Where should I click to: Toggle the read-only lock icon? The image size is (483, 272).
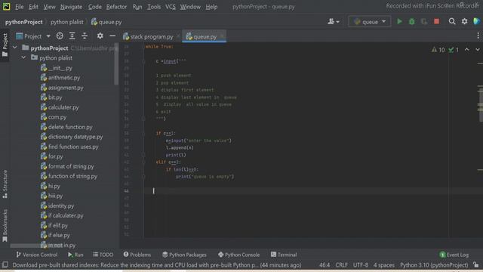point(476,264)
